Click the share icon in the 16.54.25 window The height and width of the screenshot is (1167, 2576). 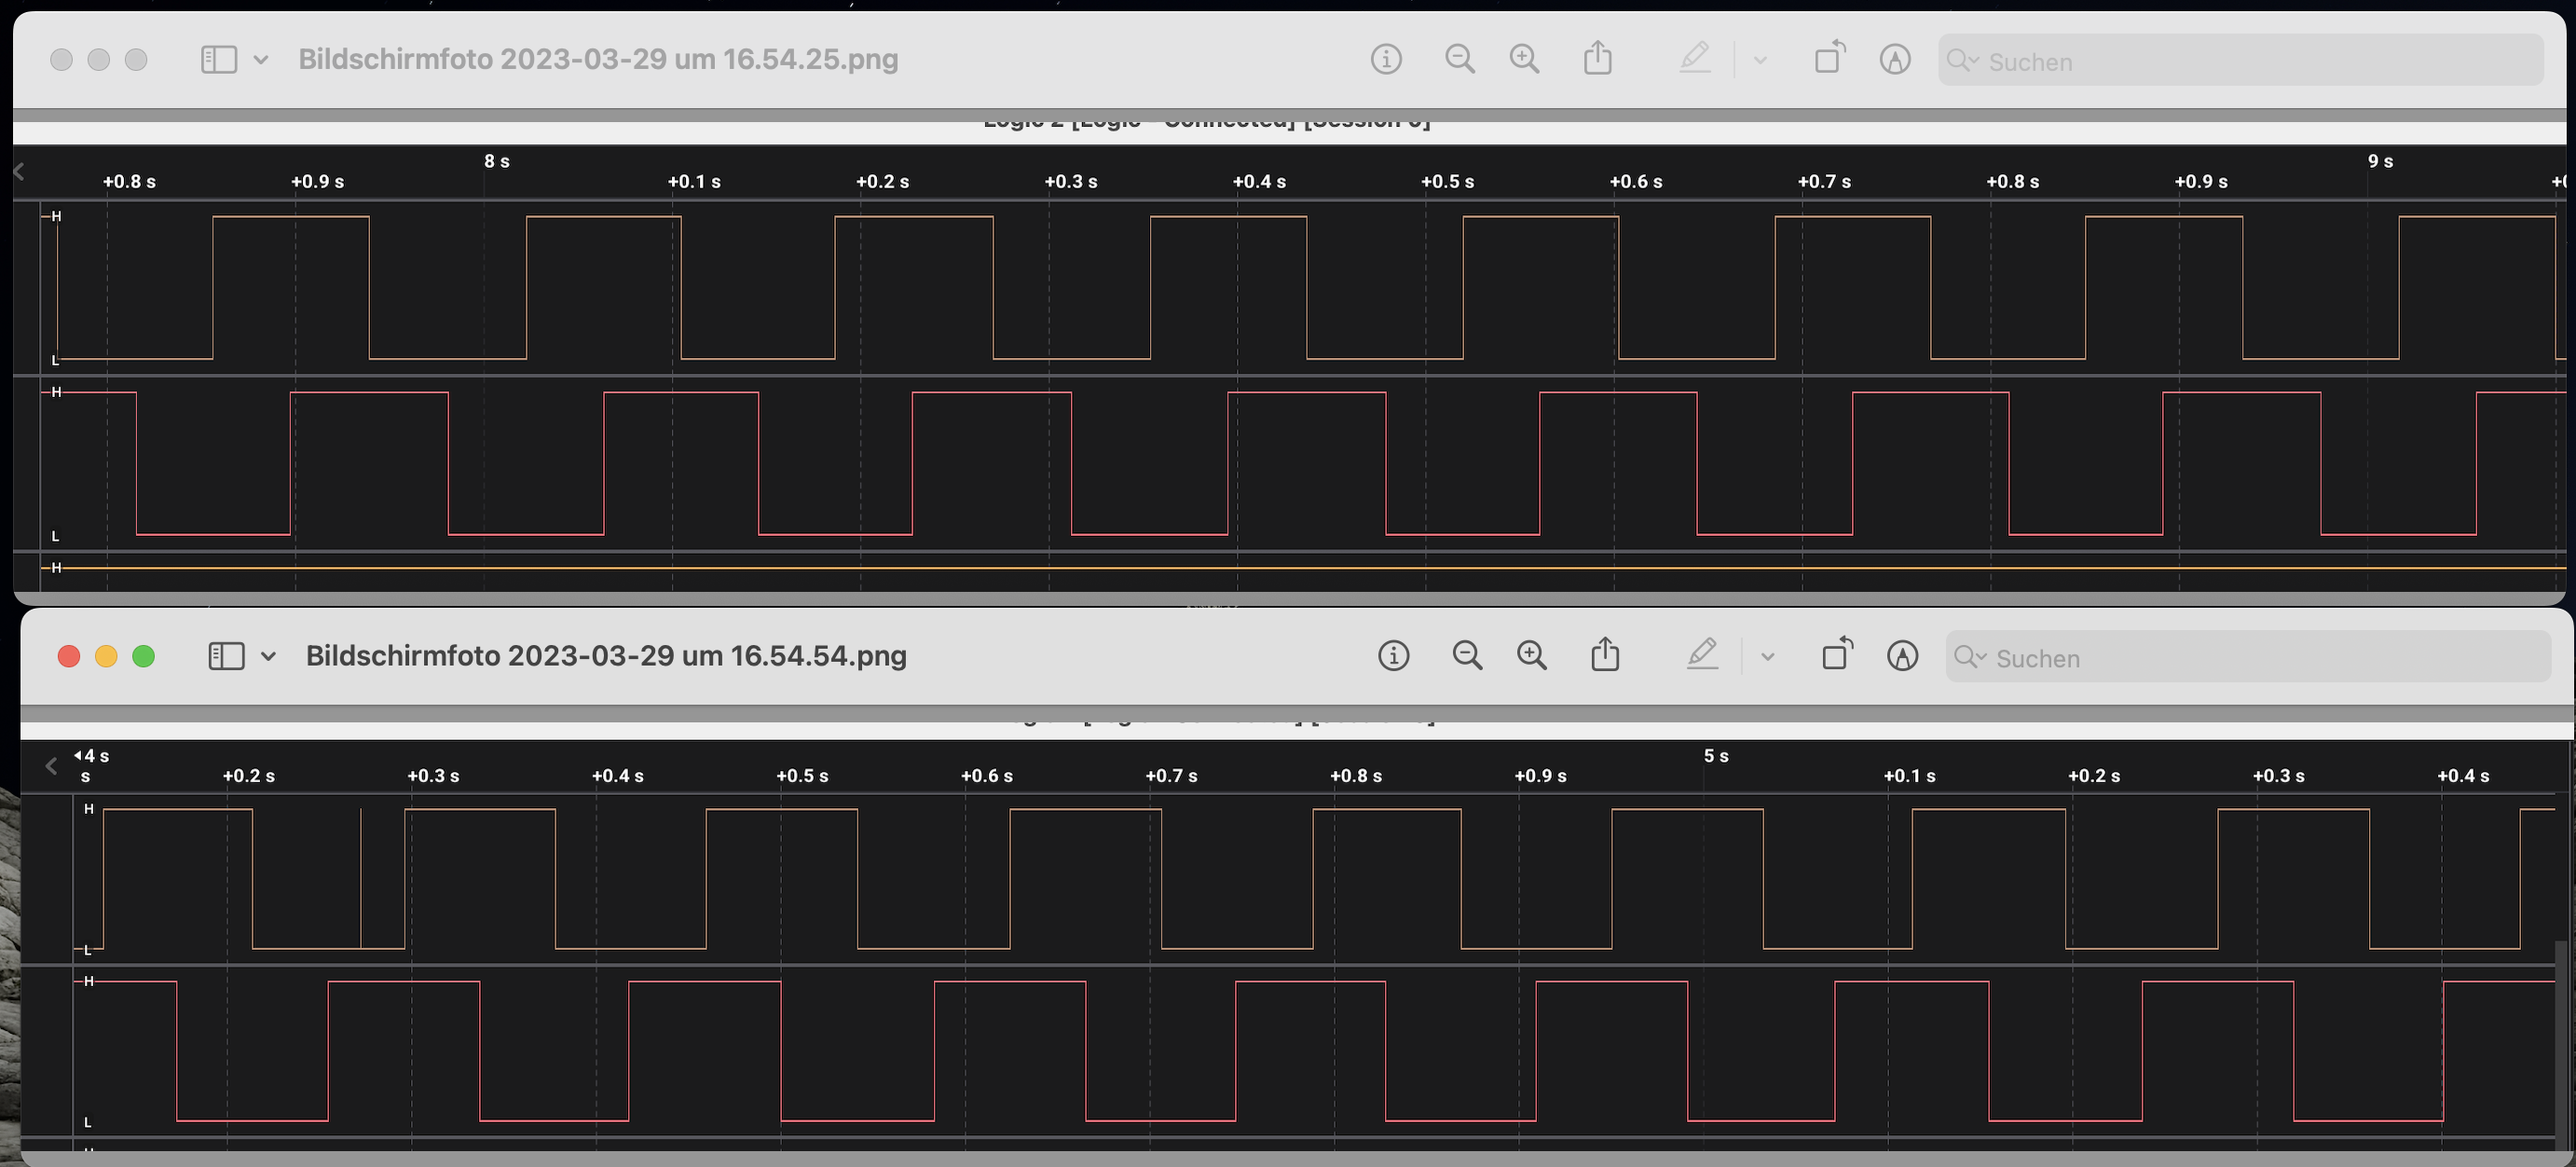pos(1597,58)
